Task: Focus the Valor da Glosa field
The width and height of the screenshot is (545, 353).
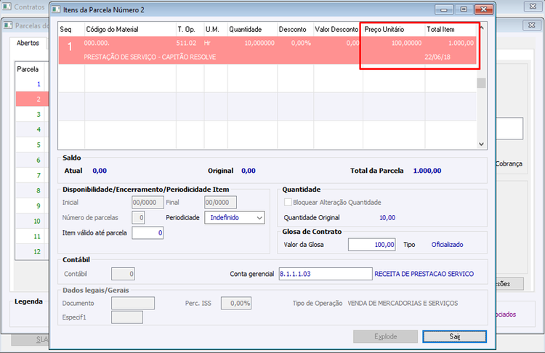Action: (372, 245)
